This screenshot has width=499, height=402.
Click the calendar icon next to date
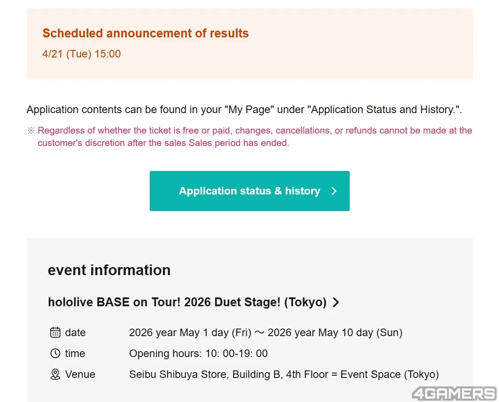pyautogui.click(x=56, y=333)
